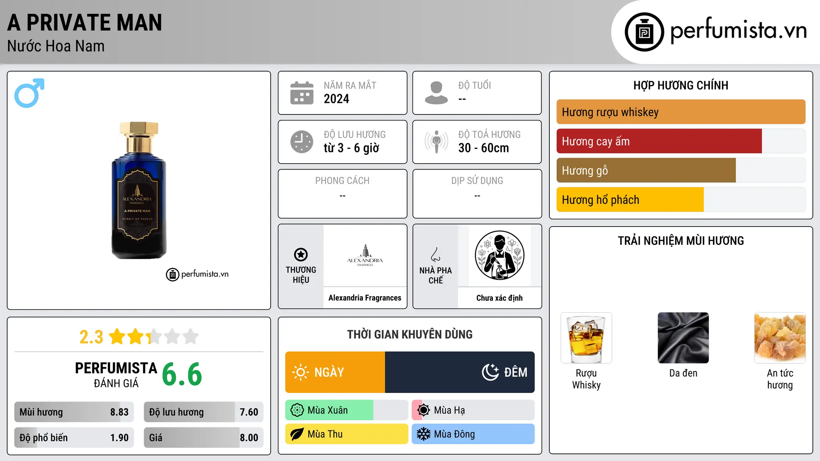Click the Hương rượu whiskey accord bar
The width and height of the screenshot is (820, 461).
click(681, 112)
